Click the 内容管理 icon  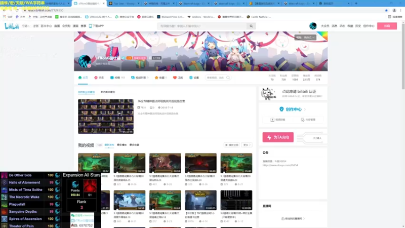pyautogui.click(x=302, y=120)
